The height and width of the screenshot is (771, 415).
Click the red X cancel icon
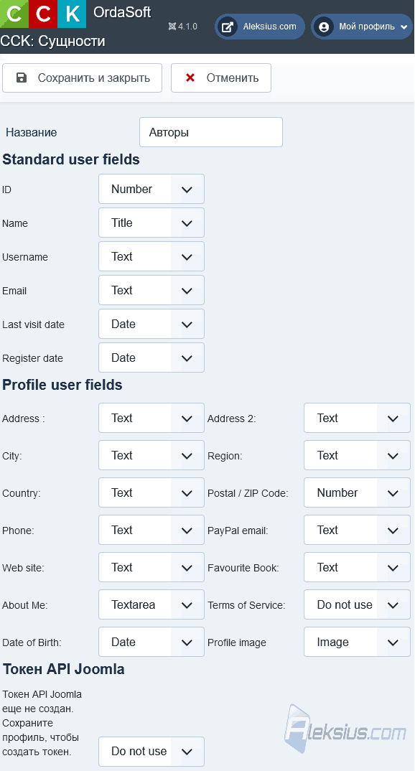click(190, 78)
